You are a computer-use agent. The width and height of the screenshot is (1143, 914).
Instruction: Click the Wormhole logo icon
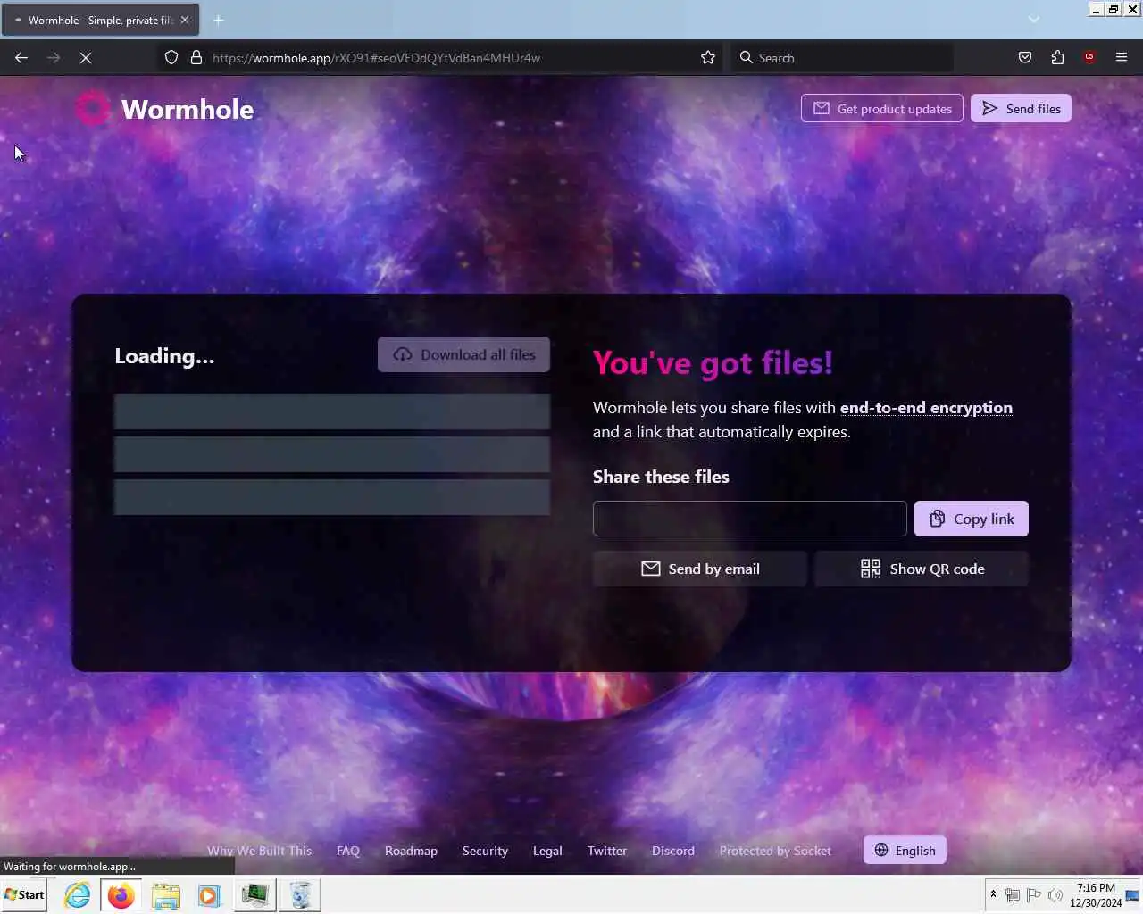[92, 108]
